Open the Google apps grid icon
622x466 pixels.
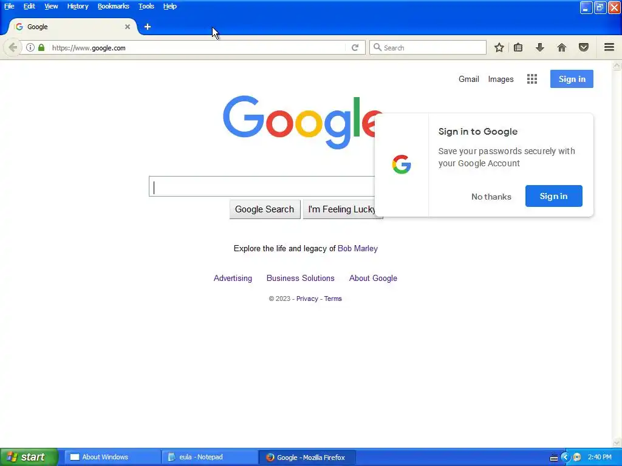point(532,79)
